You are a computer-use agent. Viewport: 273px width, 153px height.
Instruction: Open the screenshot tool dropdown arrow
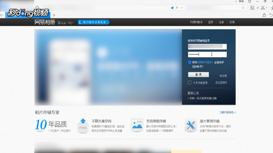click(x=266, y=8)
